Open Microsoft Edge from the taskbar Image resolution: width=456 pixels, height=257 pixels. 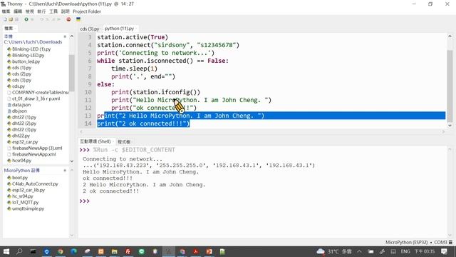tap(73, 251)
